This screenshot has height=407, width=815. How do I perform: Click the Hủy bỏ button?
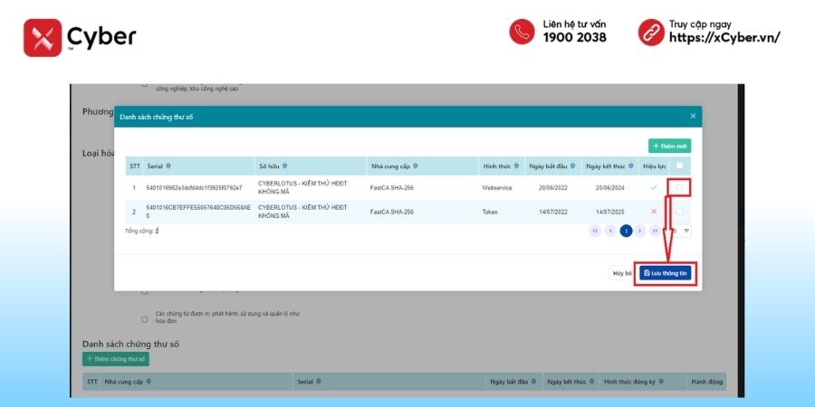coord(622,273)
